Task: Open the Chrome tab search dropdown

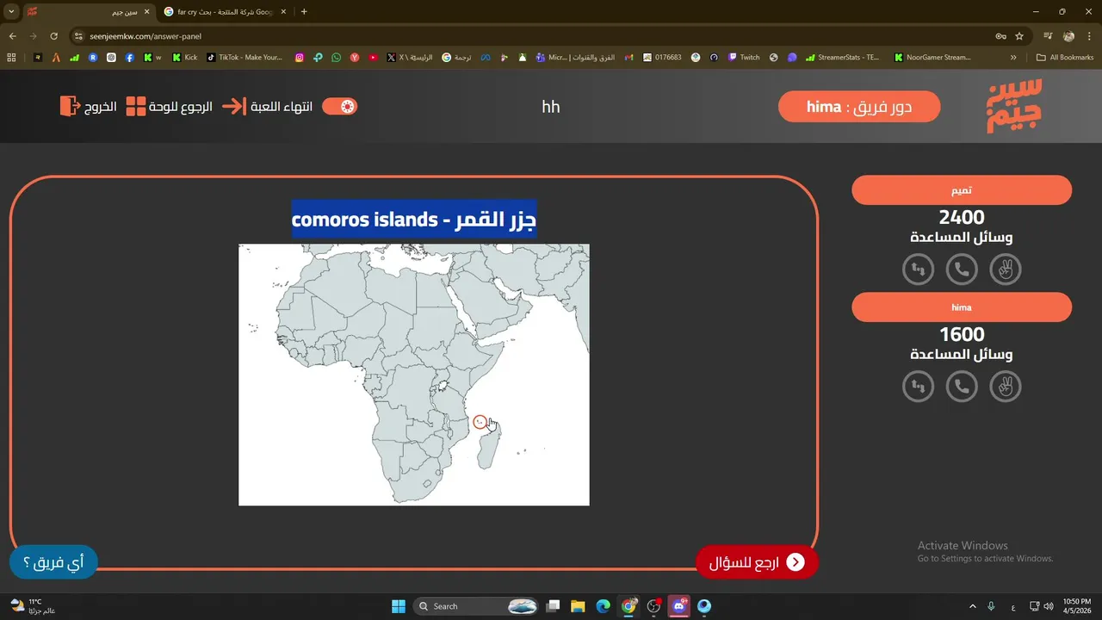Action: tap(11, 12)
